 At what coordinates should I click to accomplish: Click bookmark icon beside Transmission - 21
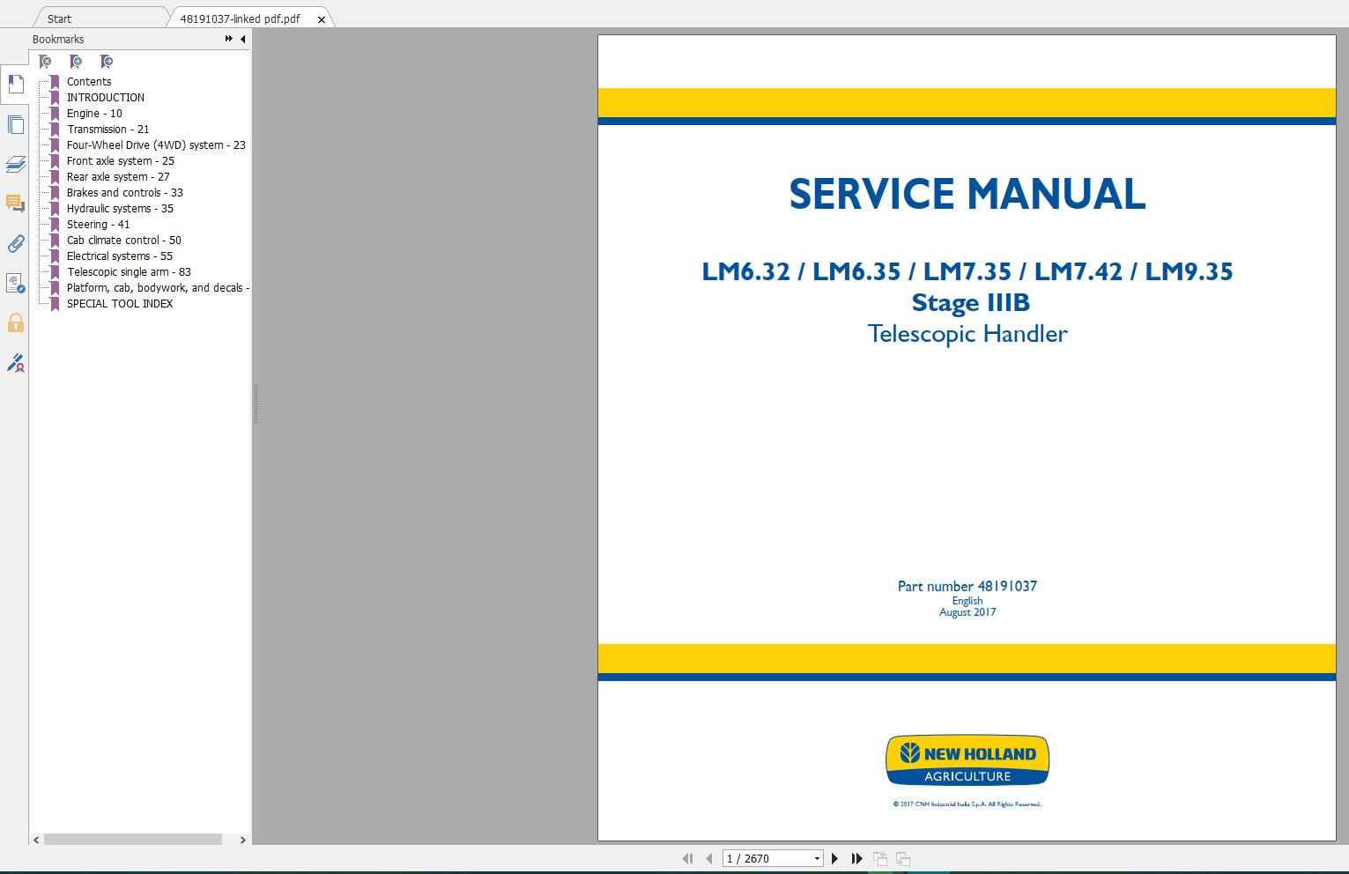pos(55,130)
